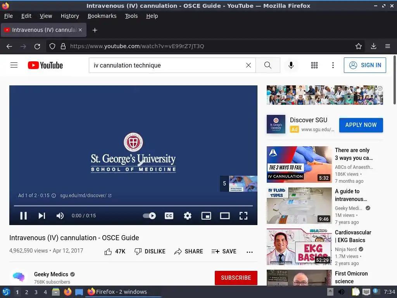This screenshot has height=298, width=397.
Task: Open ad info icon on banner
Action: [x=380, y=88]
